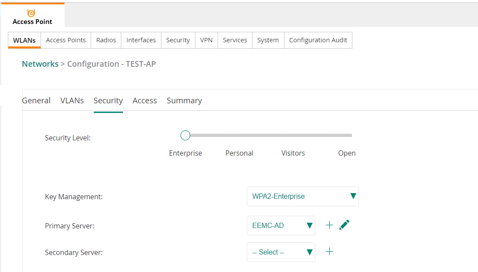Edit primary server with pencil icon

[x=344, y=225]
